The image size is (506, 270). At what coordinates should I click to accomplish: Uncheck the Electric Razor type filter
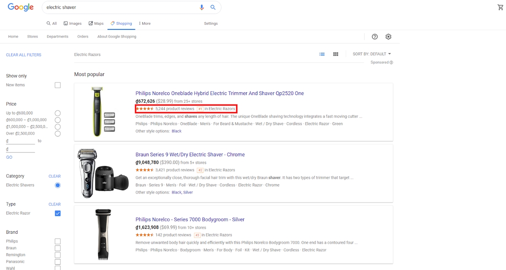pyautogui.click(x=58, y=214)
